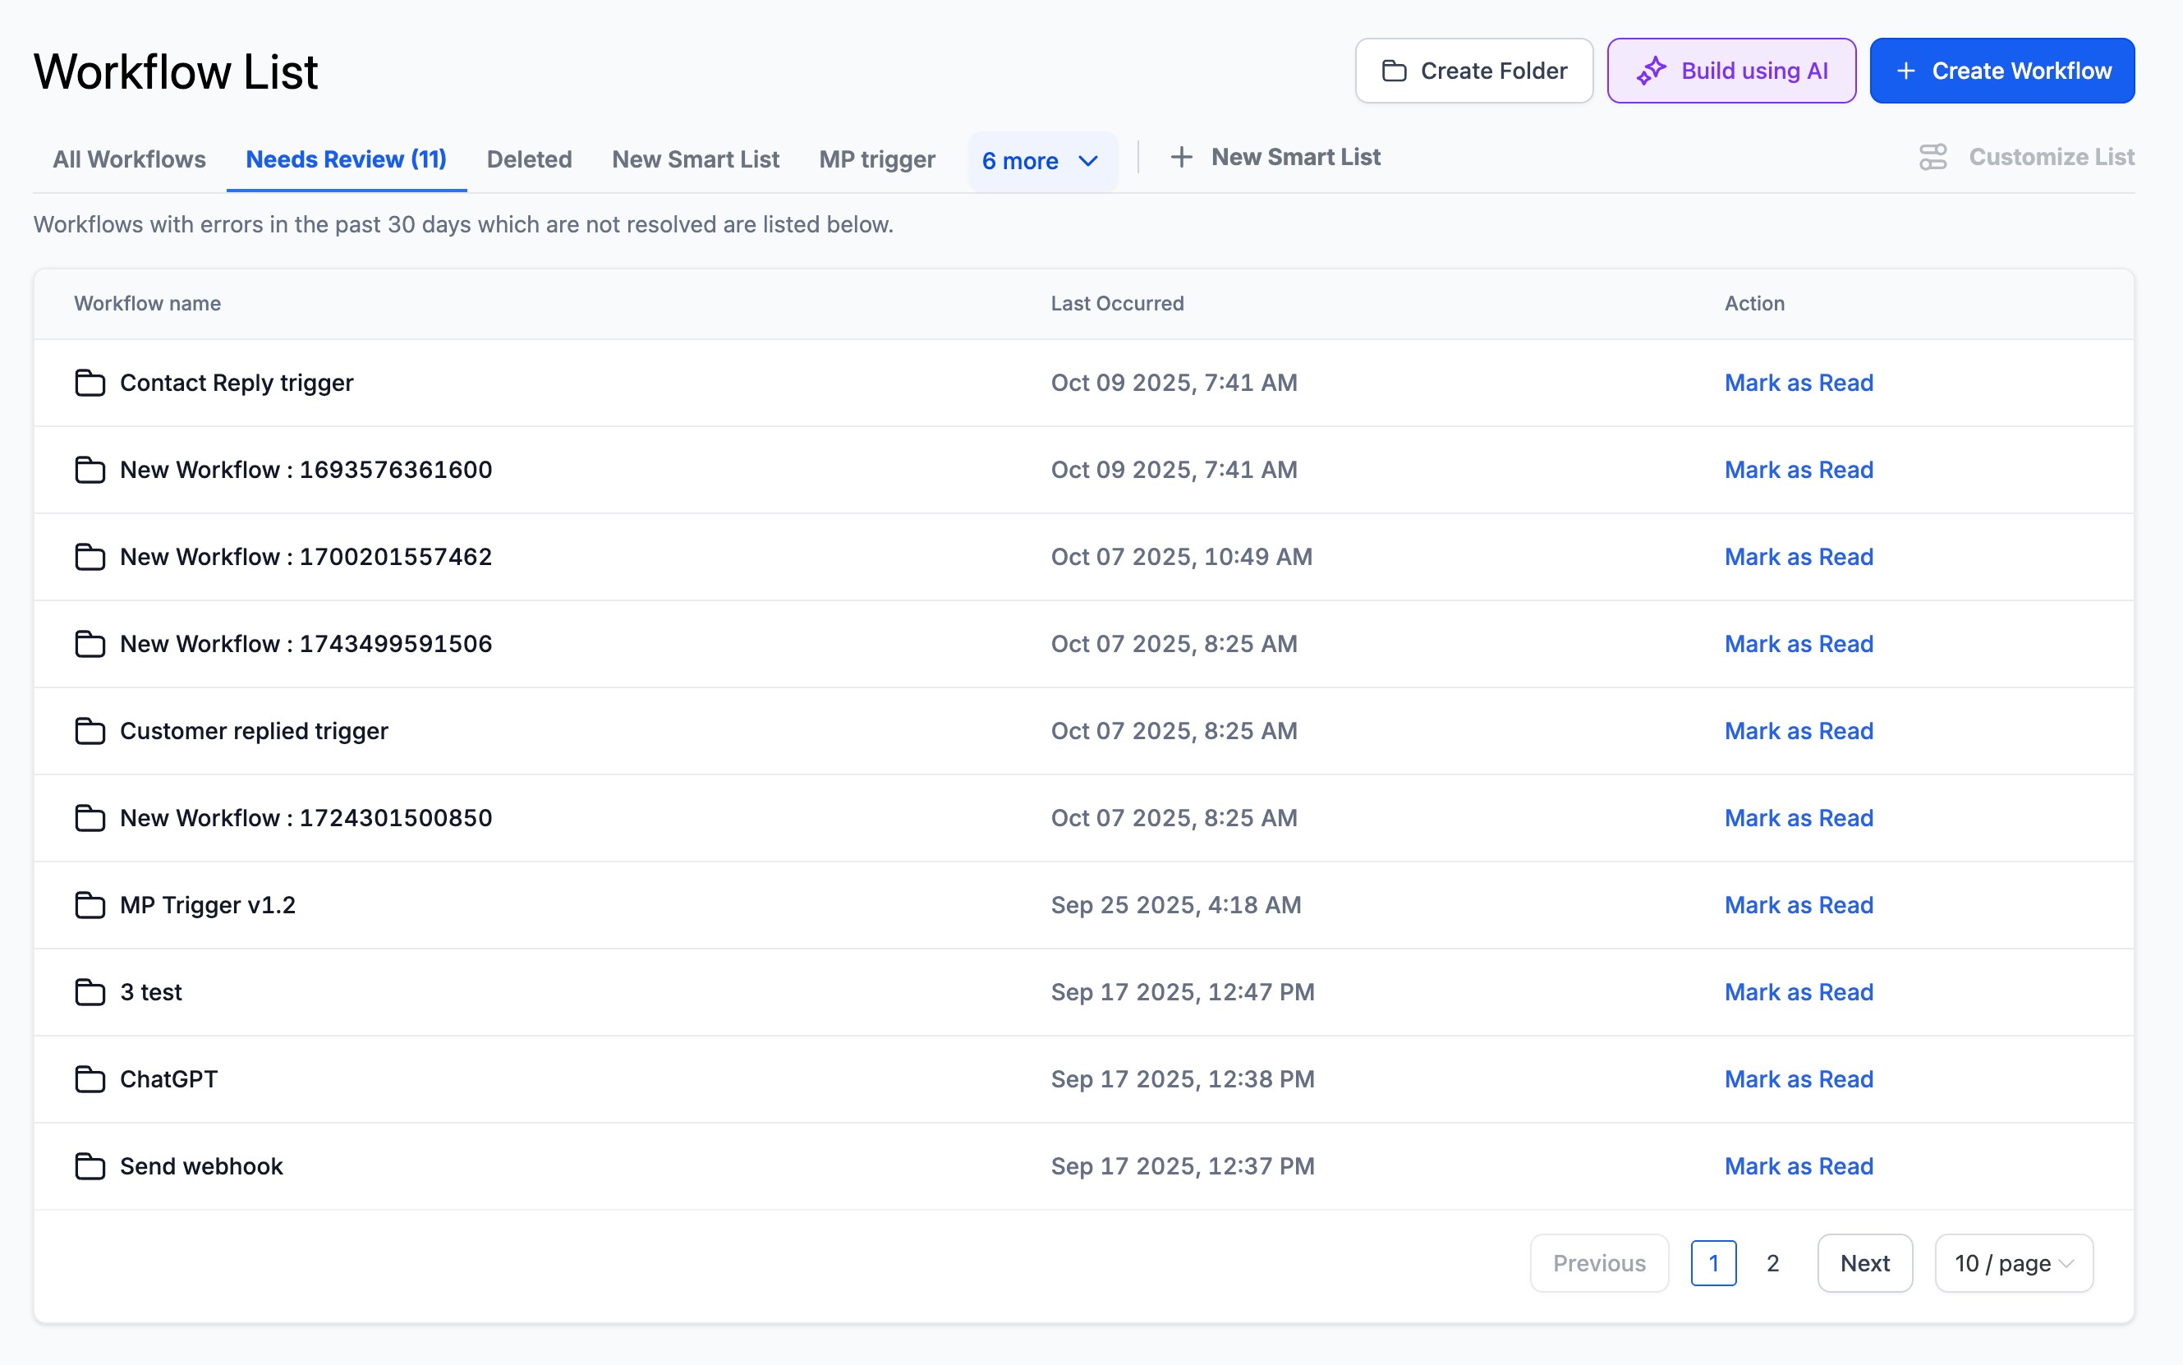Select the MP trigger tab

pyautogui.click(x=876, y=159)
